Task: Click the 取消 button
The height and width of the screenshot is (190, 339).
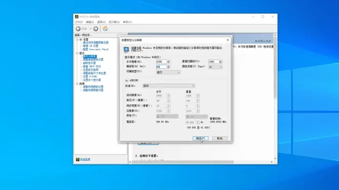Action: click(x=220, y=138)
